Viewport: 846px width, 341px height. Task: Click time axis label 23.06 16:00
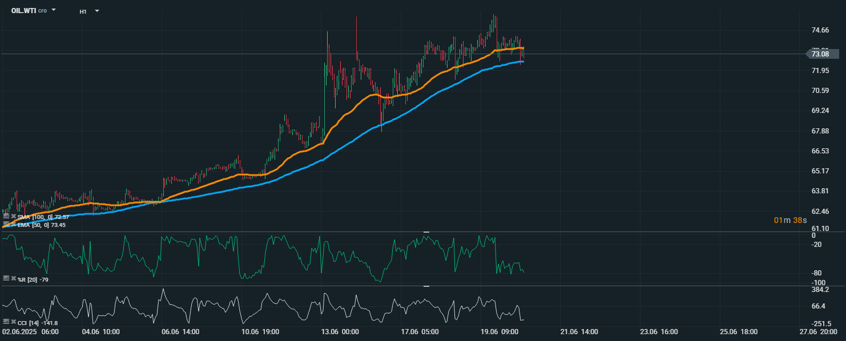coord(659,331)
